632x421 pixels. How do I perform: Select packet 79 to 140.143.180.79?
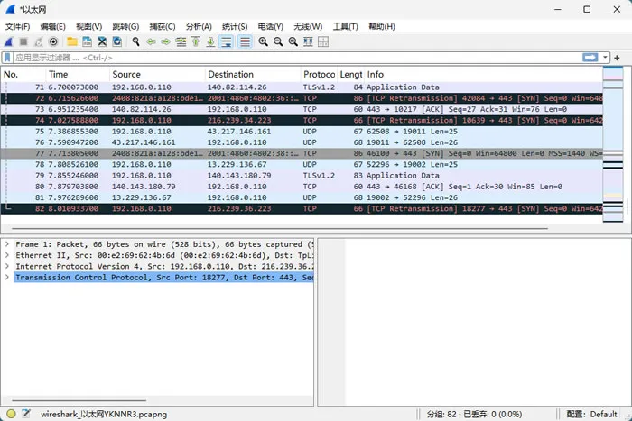[x=302, y=176]
